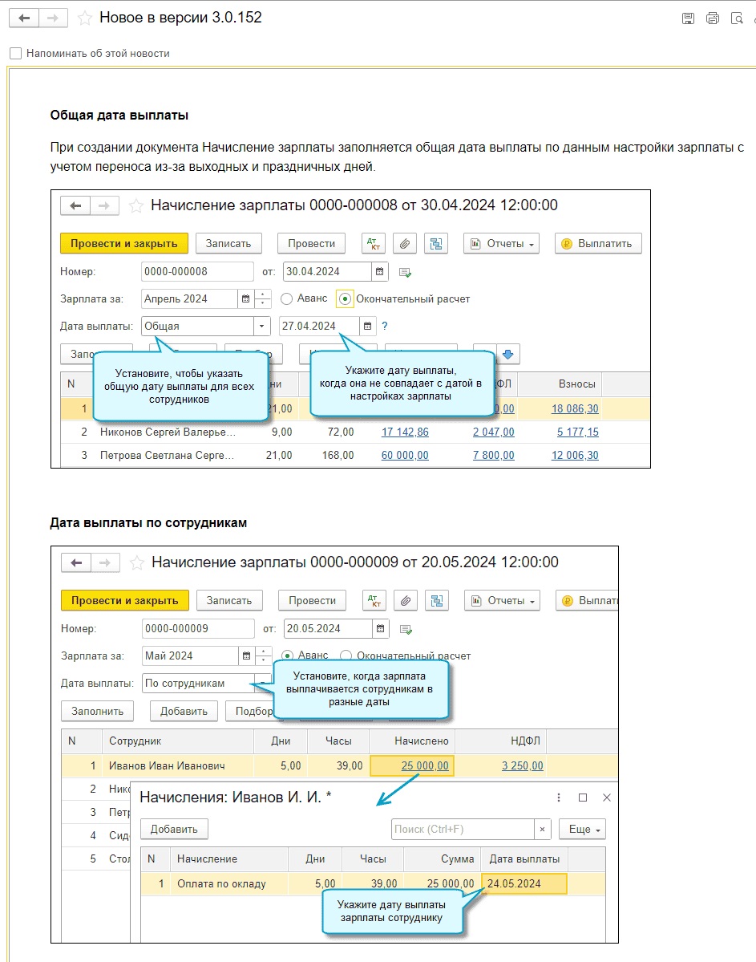Image resolution: width=756 pixels, height=962 pixels.
Task: Open accrued amount 60 000,00 link
Action: (x=405, y=455)
